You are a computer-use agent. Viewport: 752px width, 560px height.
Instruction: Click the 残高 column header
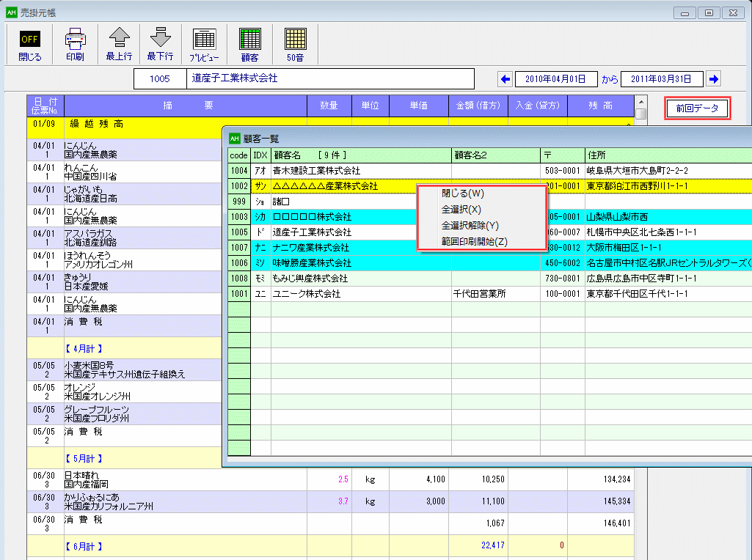pos(600,106)
